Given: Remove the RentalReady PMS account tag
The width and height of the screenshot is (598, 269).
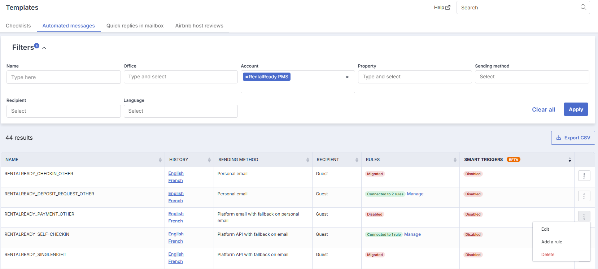Looking at the screenshot, I should (x=247, y=77).
